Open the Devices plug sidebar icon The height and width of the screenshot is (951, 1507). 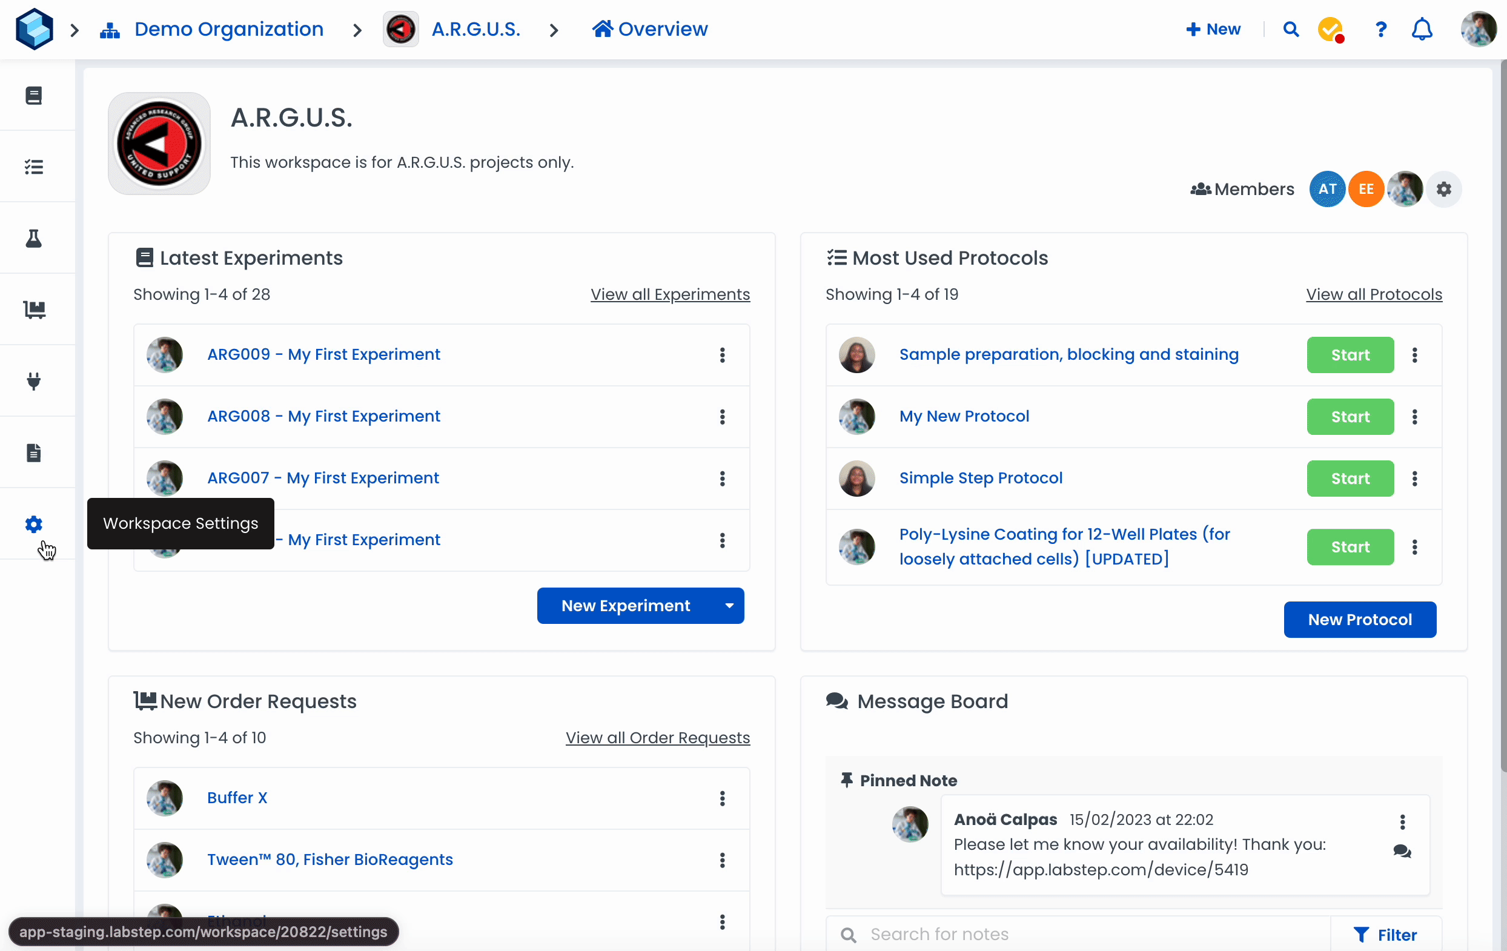pyautogui.click(x=34, y=381)
